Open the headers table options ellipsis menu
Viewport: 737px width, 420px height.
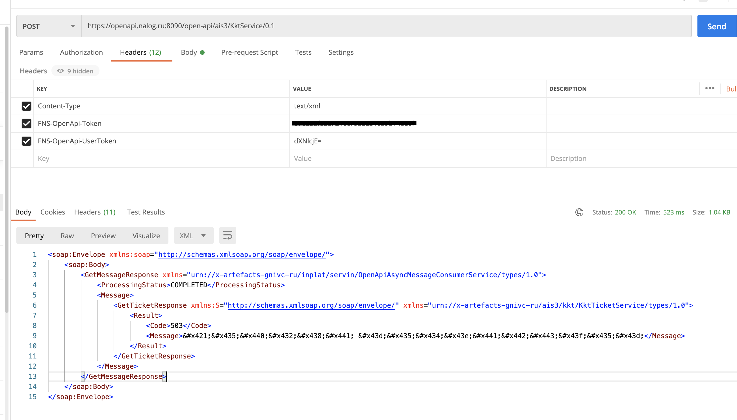[710, 88]
